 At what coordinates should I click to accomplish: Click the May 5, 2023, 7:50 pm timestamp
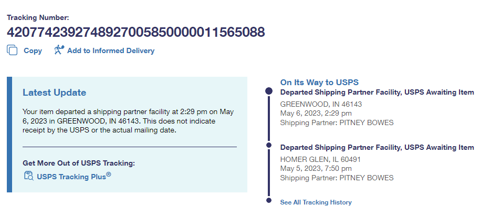[316, 169]
